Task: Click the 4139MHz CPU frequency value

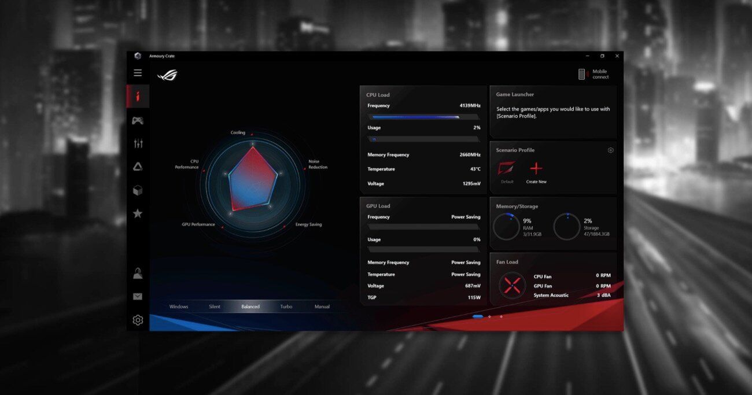Action: point(470,106)
